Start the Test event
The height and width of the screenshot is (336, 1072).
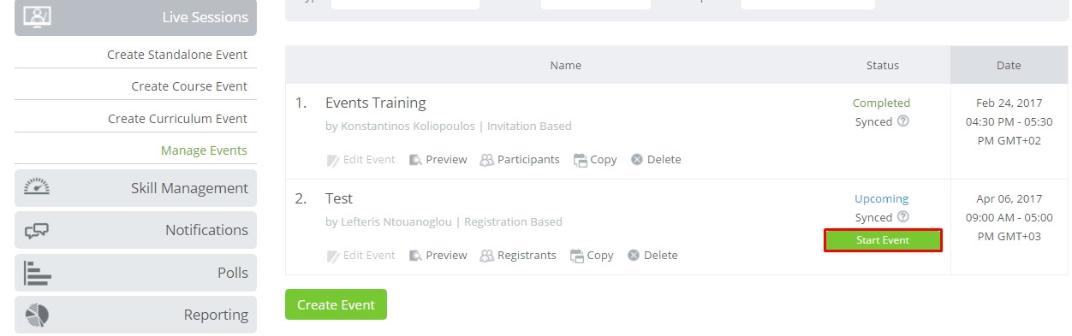coord(883,240)
